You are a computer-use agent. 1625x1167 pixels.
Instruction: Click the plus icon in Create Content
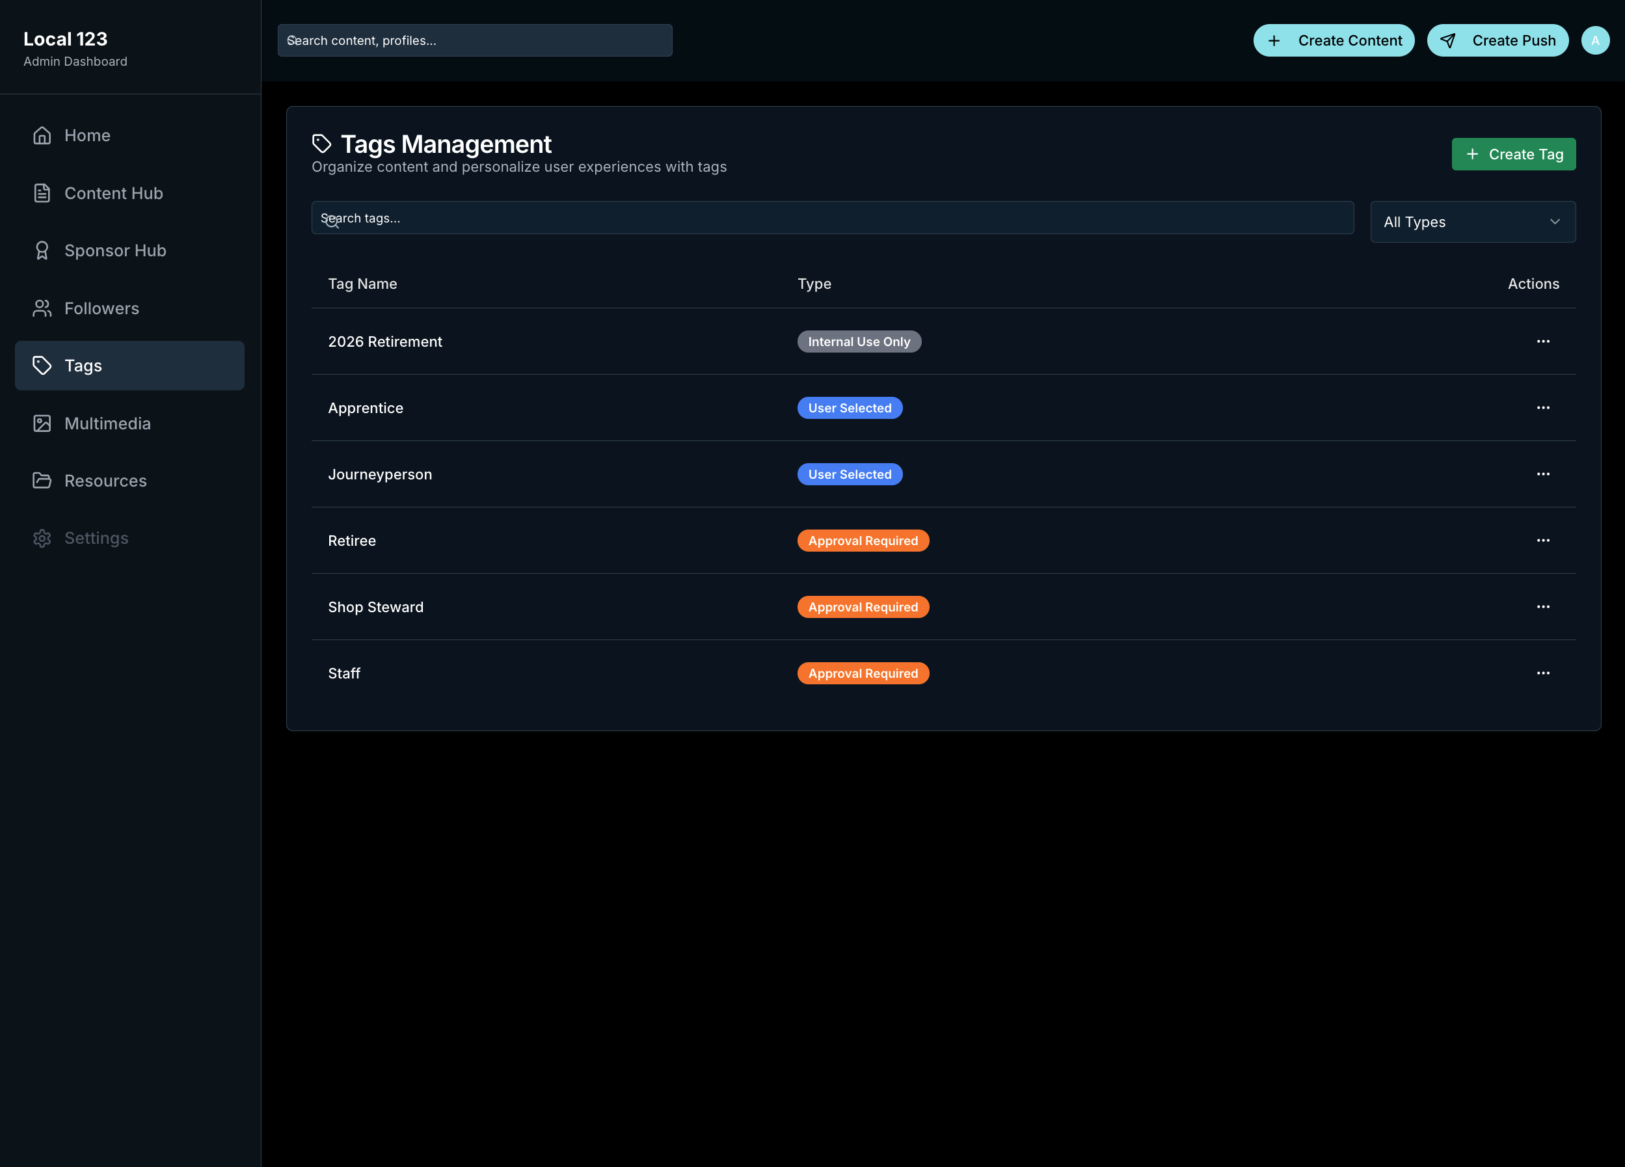[x=1274, y=41]
